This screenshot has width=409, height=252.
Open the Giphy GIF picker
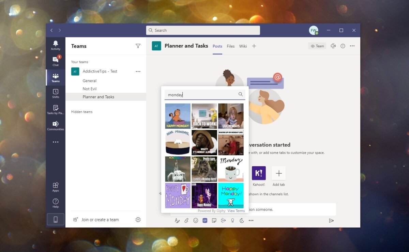[205, 220]
